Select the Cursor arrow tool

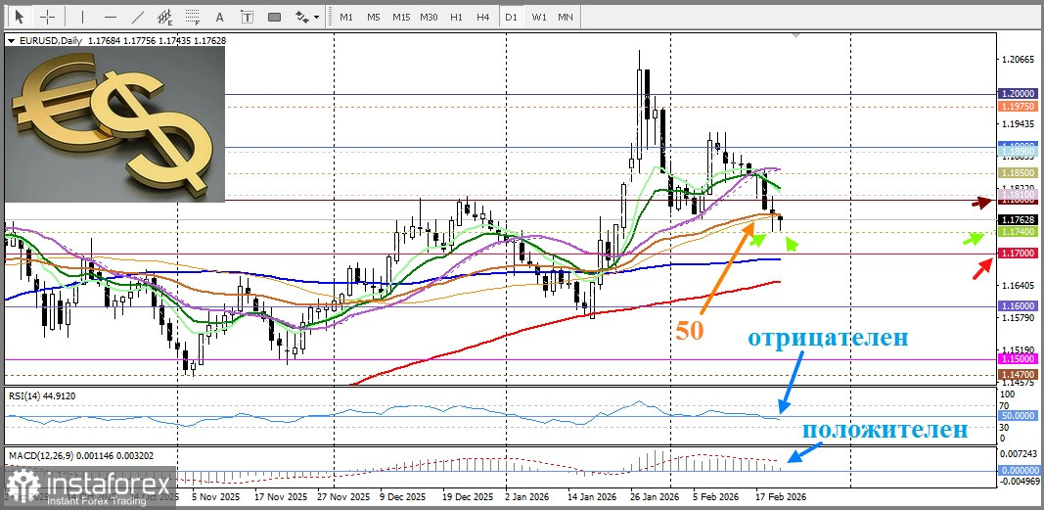tap(20, 17)
